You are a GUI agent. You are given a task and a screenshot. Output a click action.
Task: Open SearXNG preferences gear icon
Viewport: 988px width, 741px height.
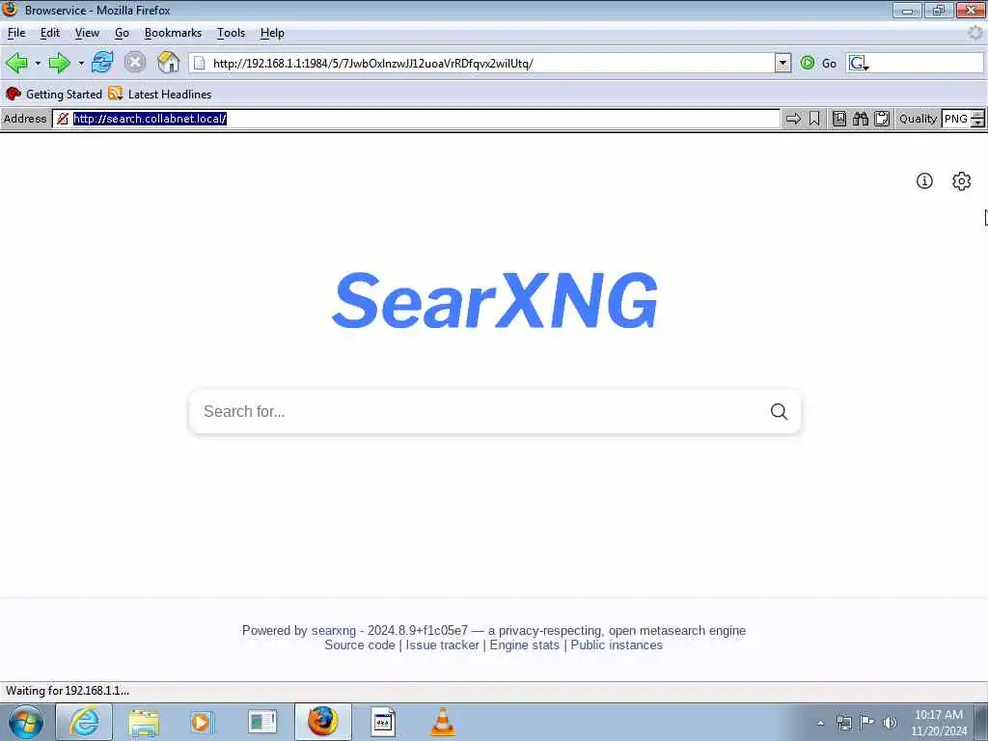[961, 180]
